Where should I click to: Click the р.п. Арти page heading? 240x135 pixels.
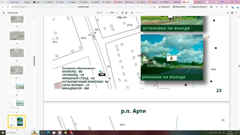(x=133, y=111)
